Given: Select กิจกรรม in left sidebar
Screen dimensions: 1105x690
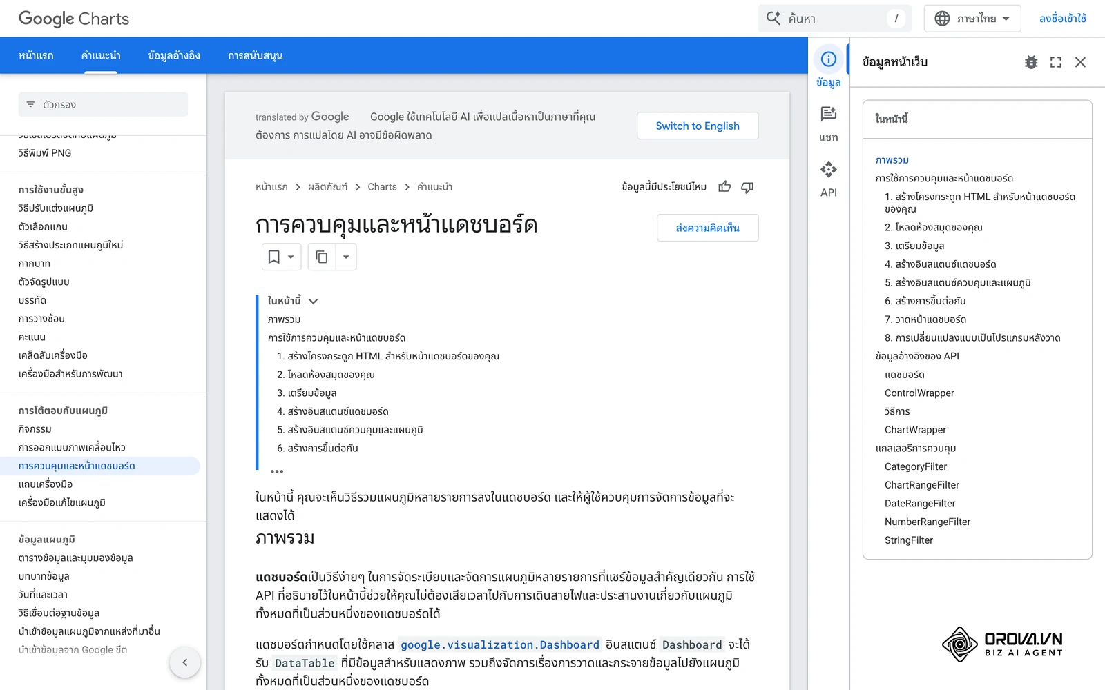Looking at the screenshot, I should tap(35, 429).
